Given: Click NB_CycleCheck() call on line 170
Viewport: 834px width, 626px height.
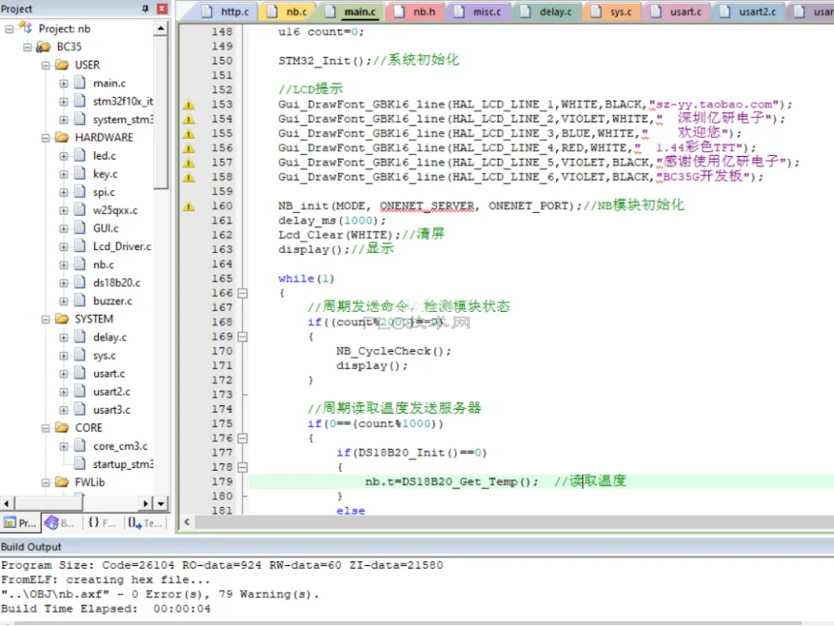Looking at the screenshot, I should tap(394, 351).
